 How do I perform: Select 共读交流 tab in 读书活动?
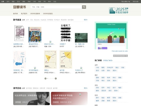coord(49,88)
